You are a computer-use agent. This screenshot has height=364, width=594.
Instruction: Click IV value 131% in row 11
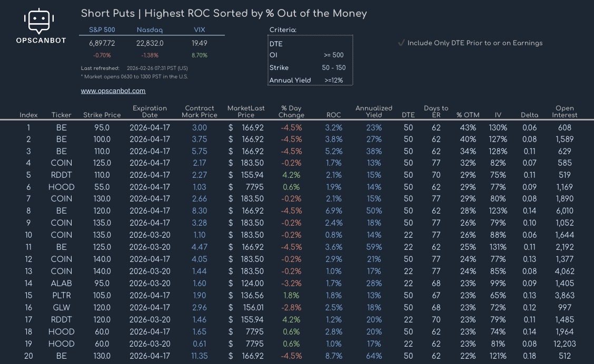tap(498, 247)
